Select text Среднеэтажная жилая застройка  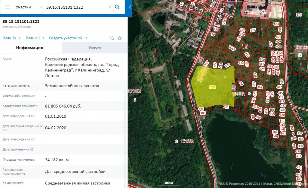coord(78,183)
